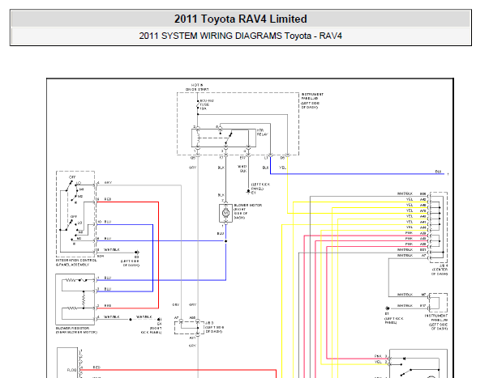This screenshot has height=378, width=489.
Task: Click 'WHT/BLK' at pin 4 of blower resistor
Action: tap(112, 317)
